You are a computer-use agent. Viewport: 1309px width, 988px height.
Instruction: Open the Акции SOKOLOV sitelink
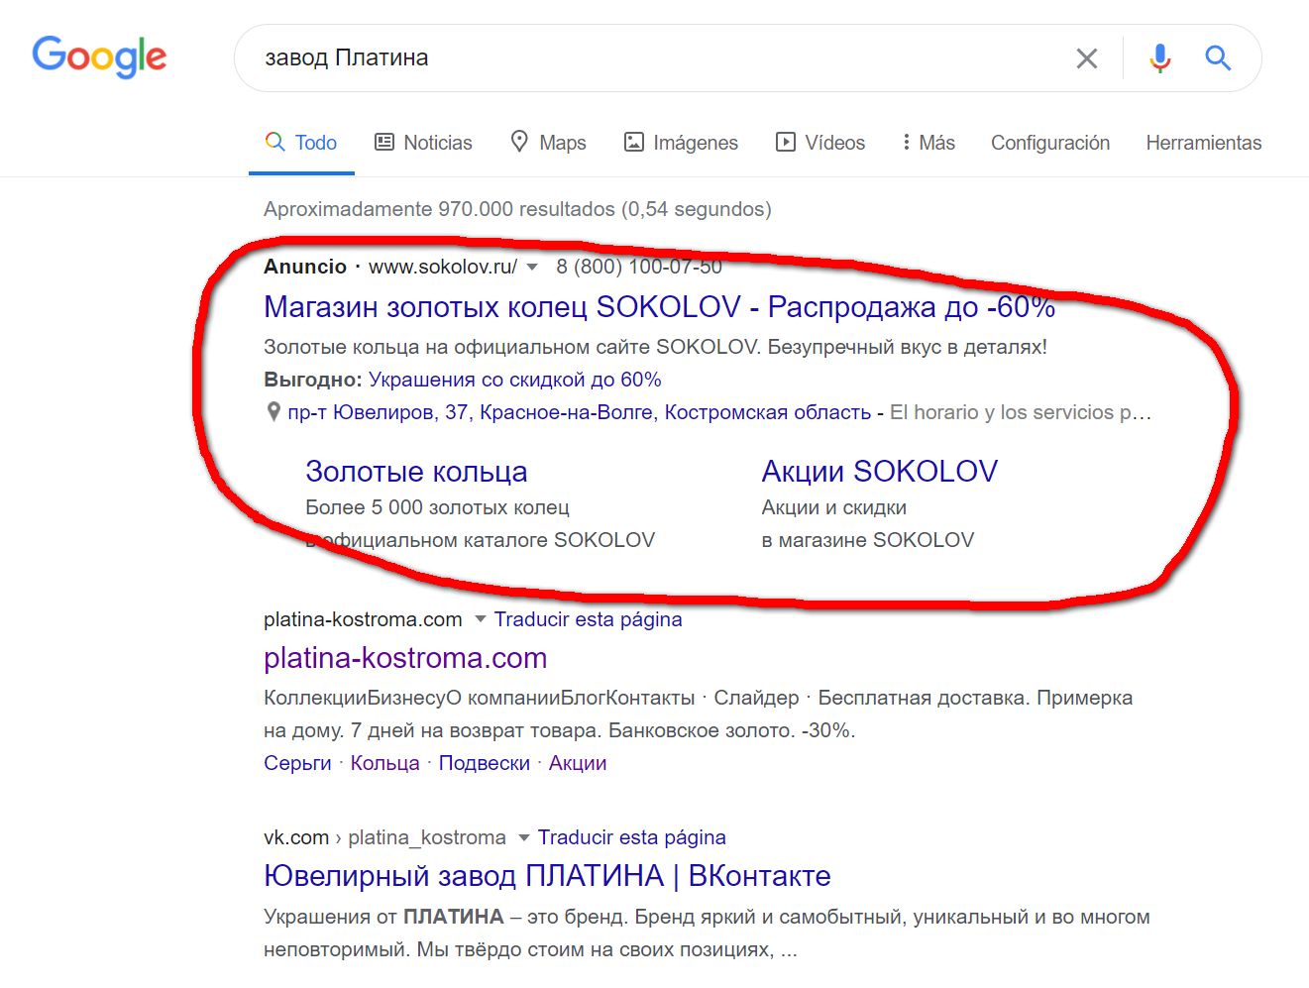880,472
